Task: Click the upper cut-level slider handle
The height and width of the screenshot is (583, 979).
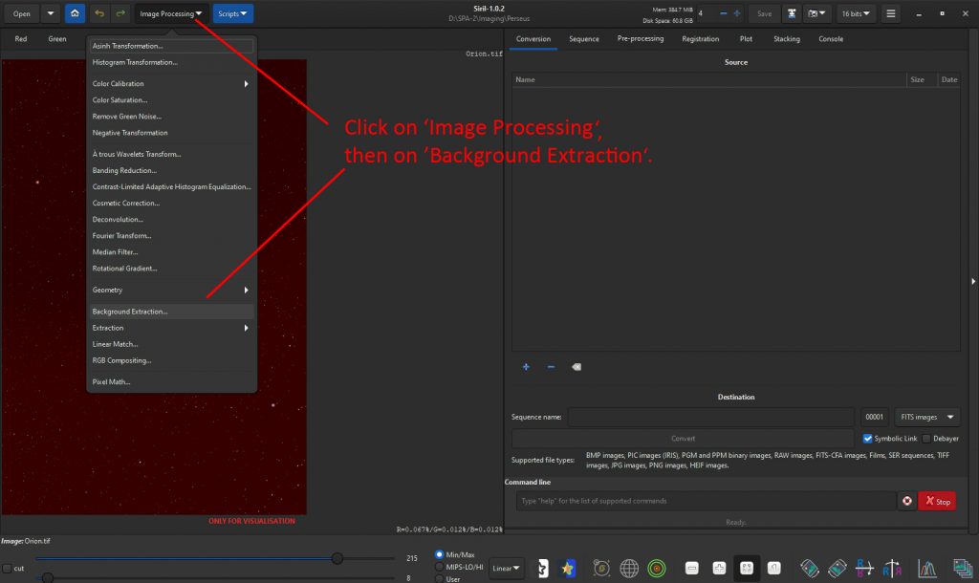Action: coord(337,558)
